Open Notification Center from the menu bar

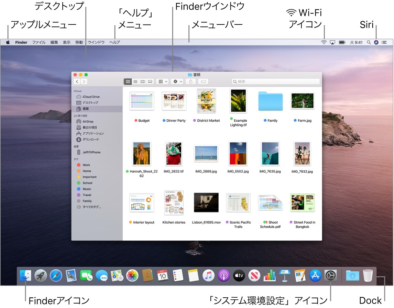click(x=384, y=42)
